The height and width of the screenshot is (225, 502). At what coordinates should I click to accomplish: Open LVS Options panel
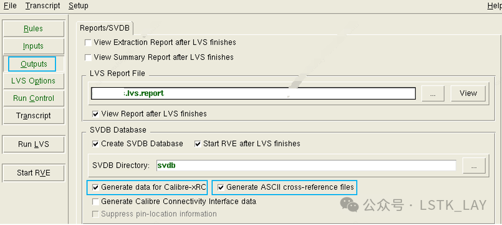click(x=33, y=81)
